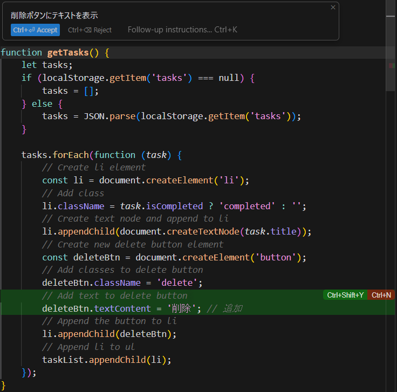Accept diff hunk with Ctrl+Shift+Y button

pos(345,295)
